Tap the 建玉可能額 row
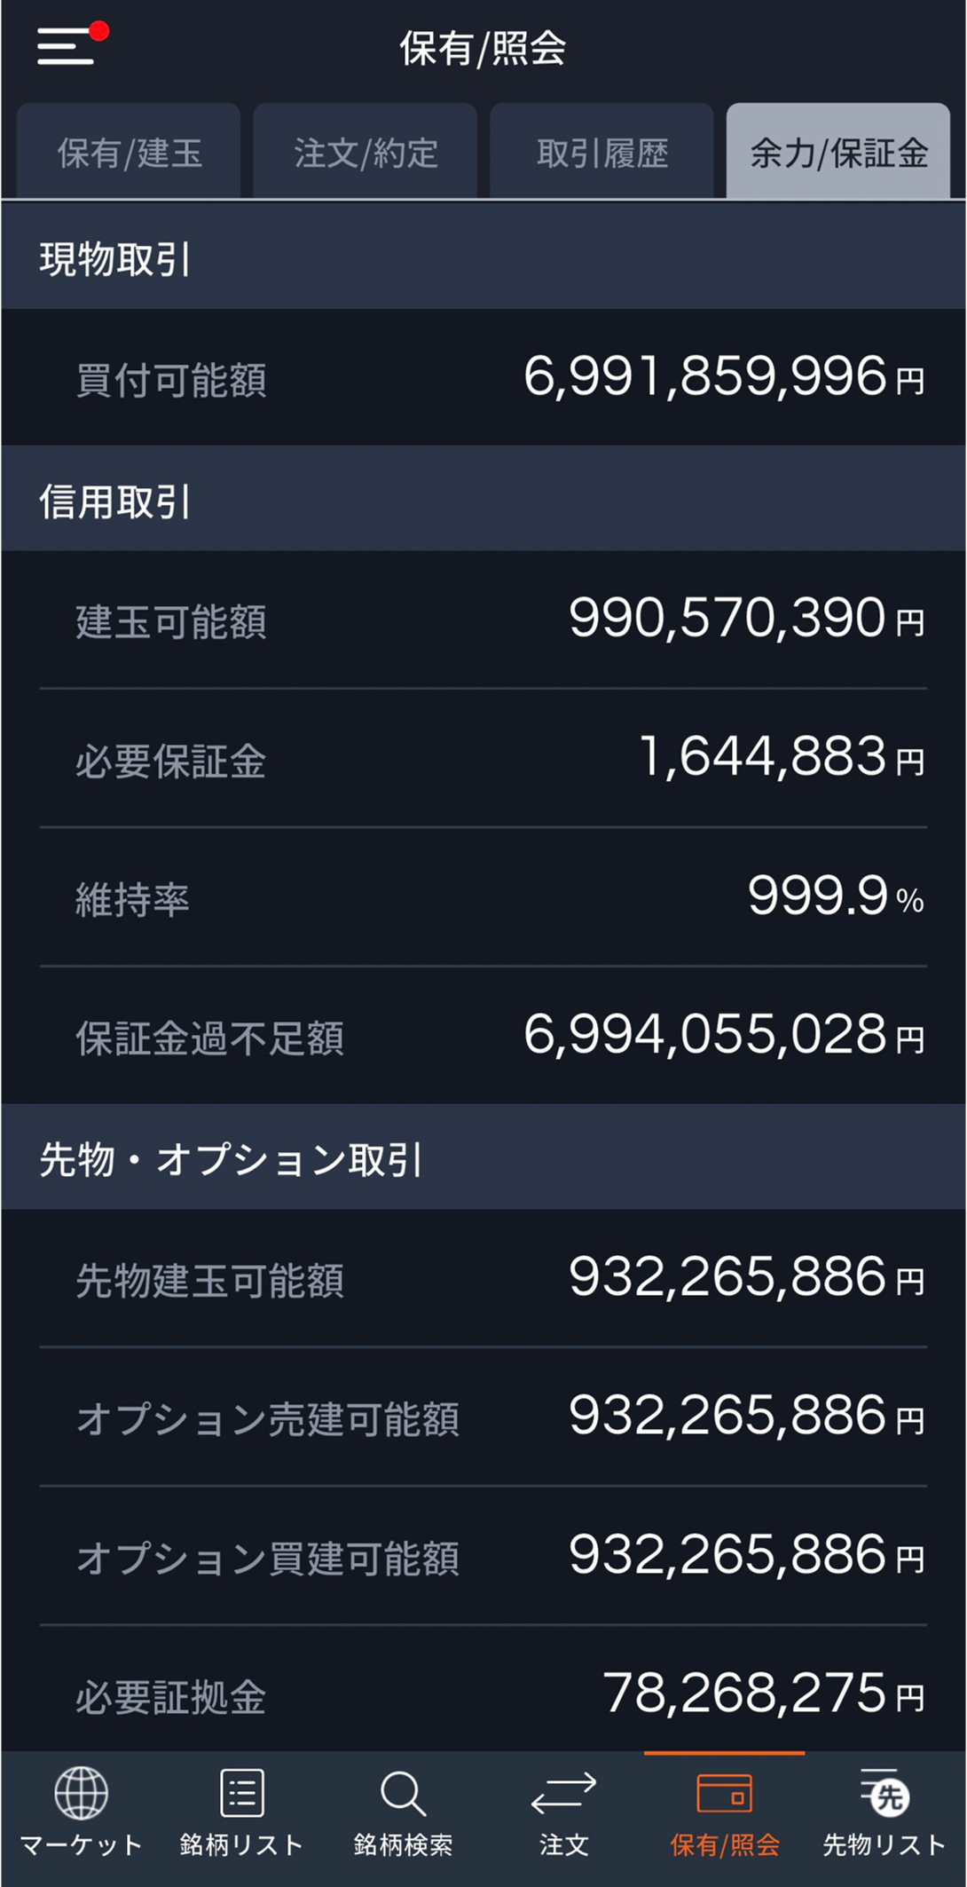The width and height of the screenshot is (967, 1887). pos(483,620)
